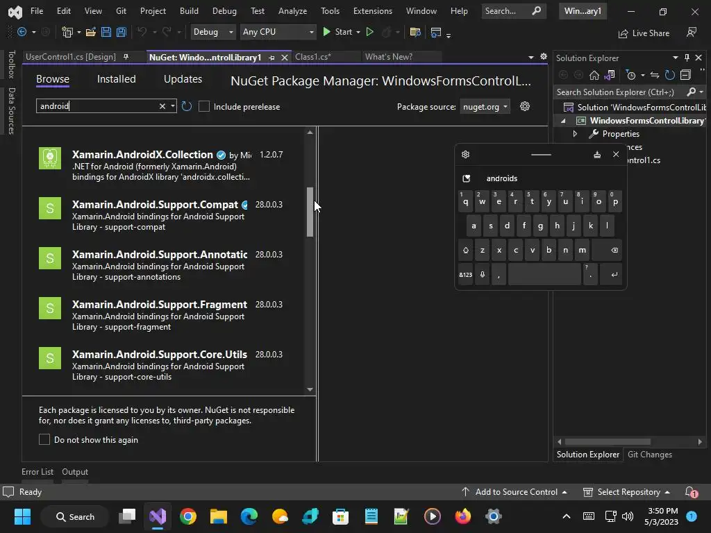Click the Shift key on touch keyboard

[x=466, y=250]
